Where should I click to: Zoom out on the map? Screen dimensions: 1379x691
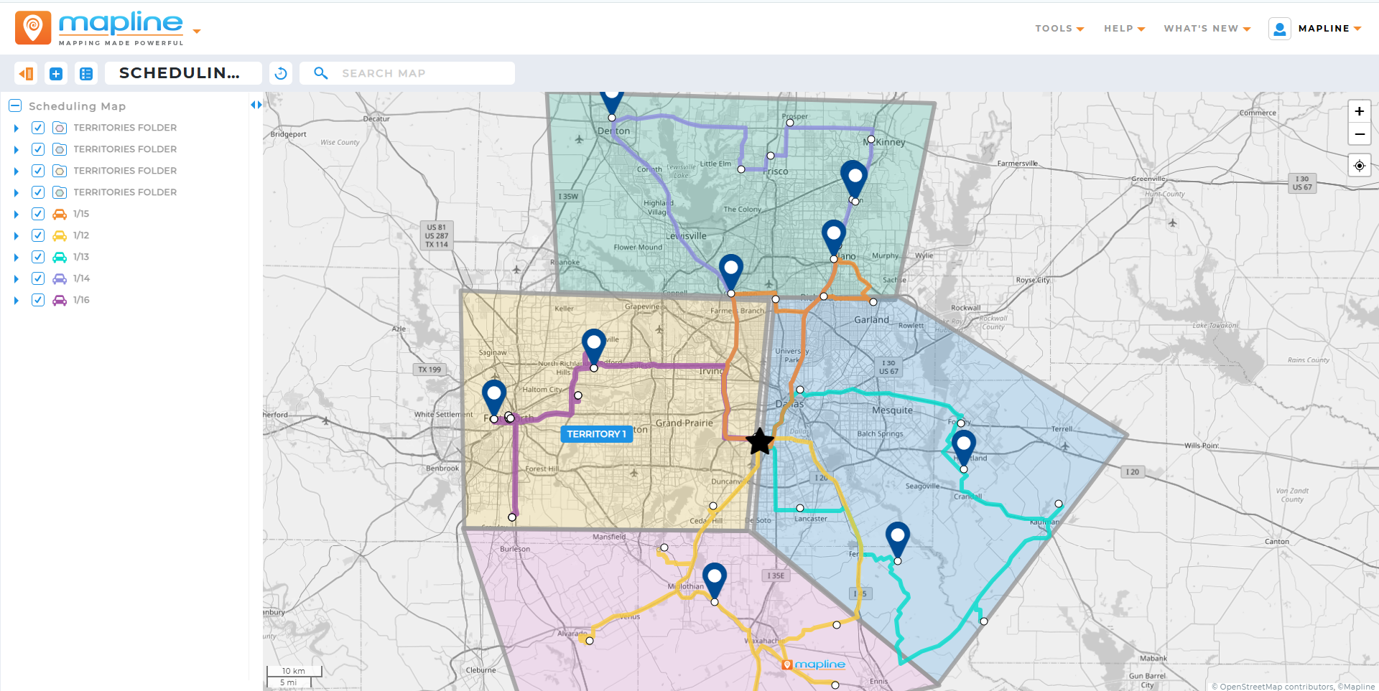pyautogui.click(x=1359, y=134)
